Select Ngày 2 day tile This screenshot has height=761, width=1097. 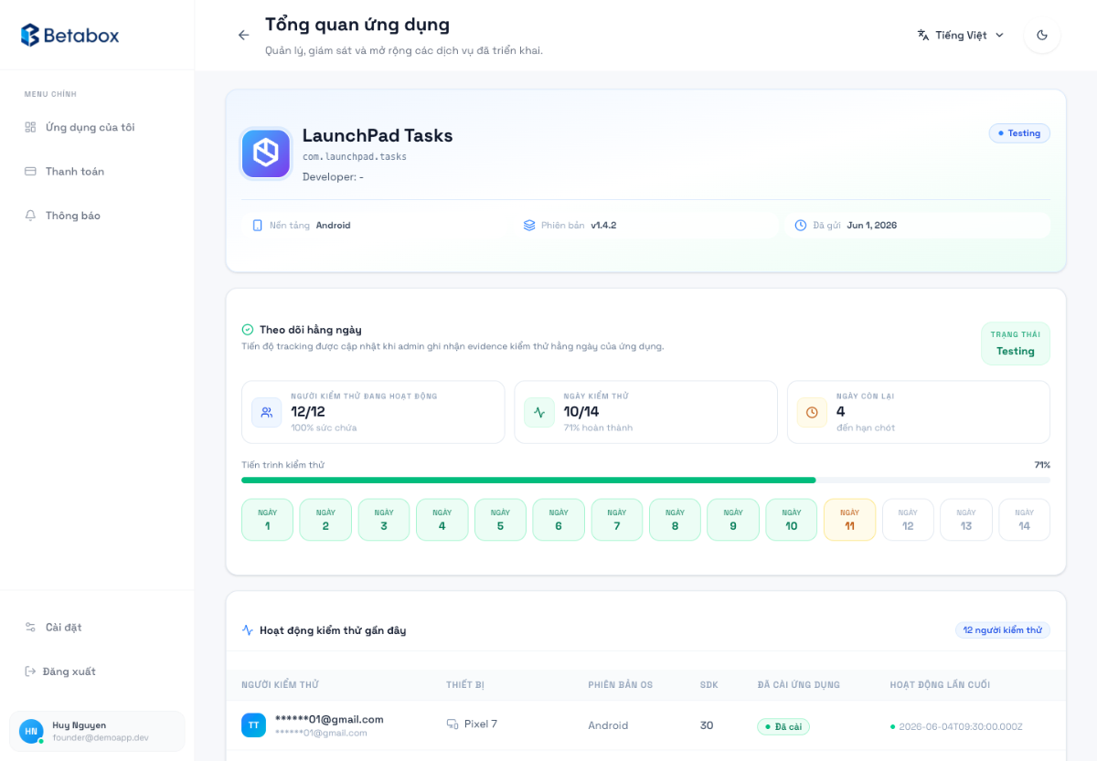(x=325, y=520)
